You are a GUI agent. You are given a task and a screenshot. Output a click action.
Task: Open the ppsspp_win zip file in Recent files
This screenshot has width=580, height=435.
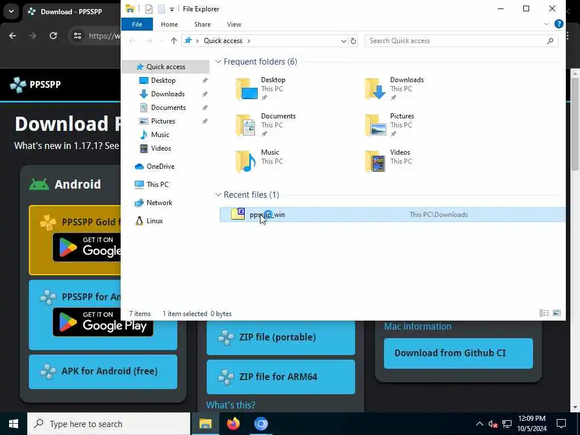click(x=392, y=215)
